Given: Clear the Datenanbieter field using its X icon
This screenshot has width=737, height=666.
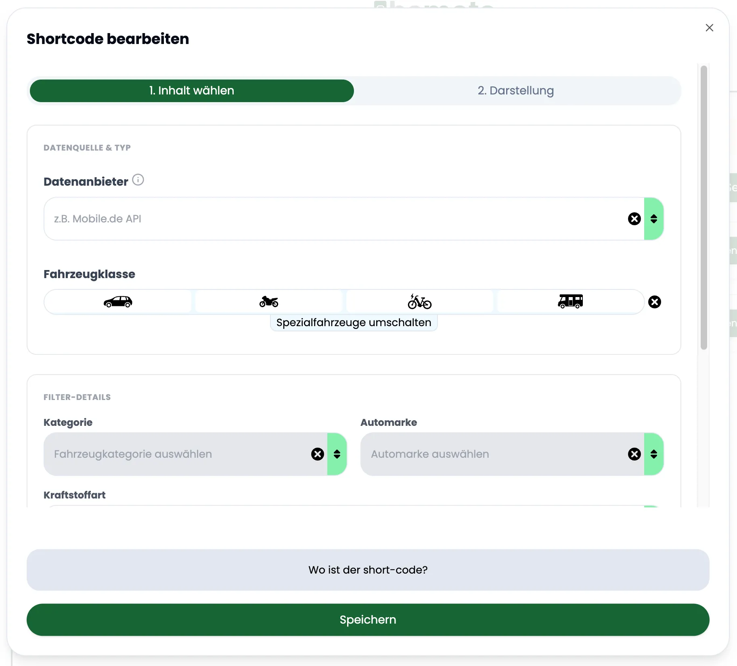Looking at the screenshot, I should (x=634, y=218).
